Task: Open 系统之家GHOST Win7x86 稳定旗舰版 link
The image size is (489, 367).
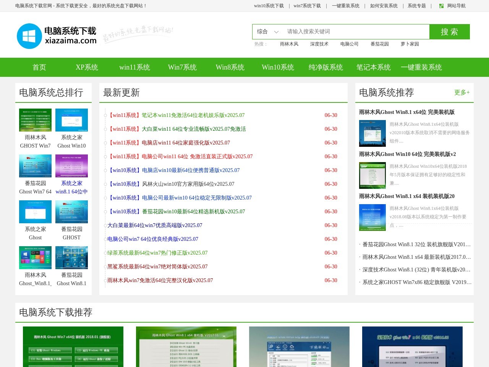Action: click(x=417, y=282)
